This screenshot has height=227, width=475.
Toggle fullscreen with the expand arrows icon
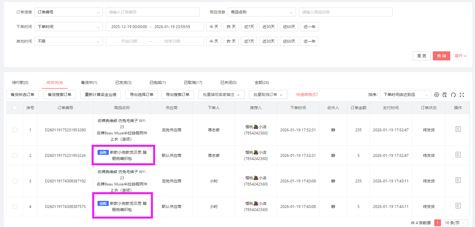[462, 95]
